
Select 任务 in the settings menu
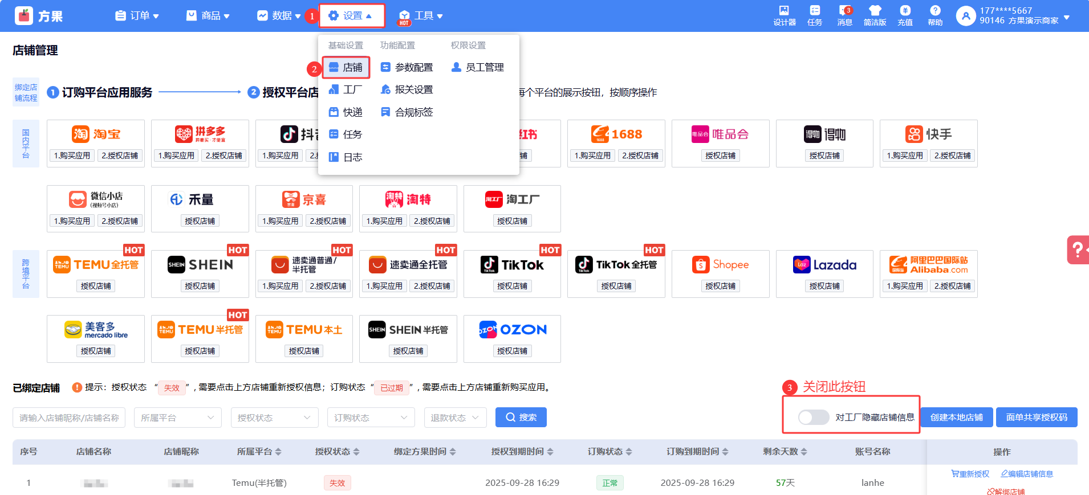pos(346,134)
